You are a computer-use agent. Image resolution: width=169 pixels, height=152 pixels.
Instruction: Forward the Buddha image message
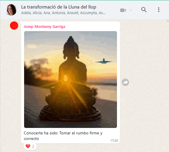pyautogui.click(x=125, y=82)
